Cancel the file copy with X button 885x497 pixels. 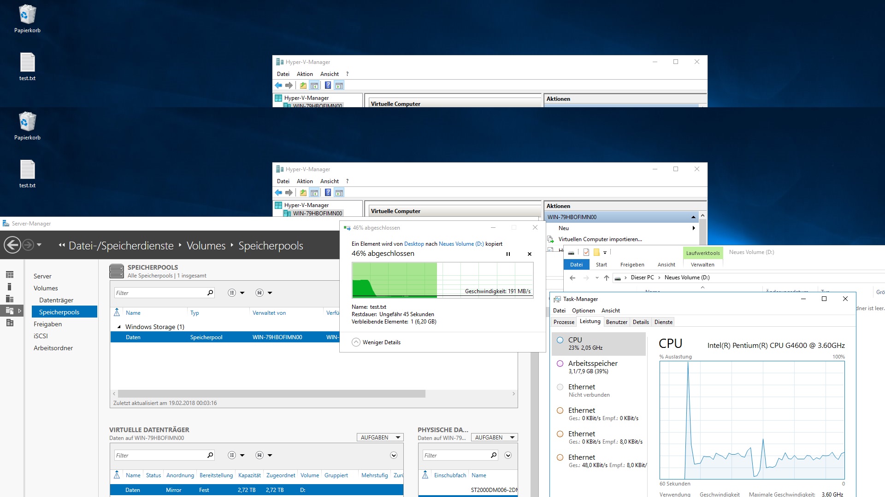tap(530, 254)
